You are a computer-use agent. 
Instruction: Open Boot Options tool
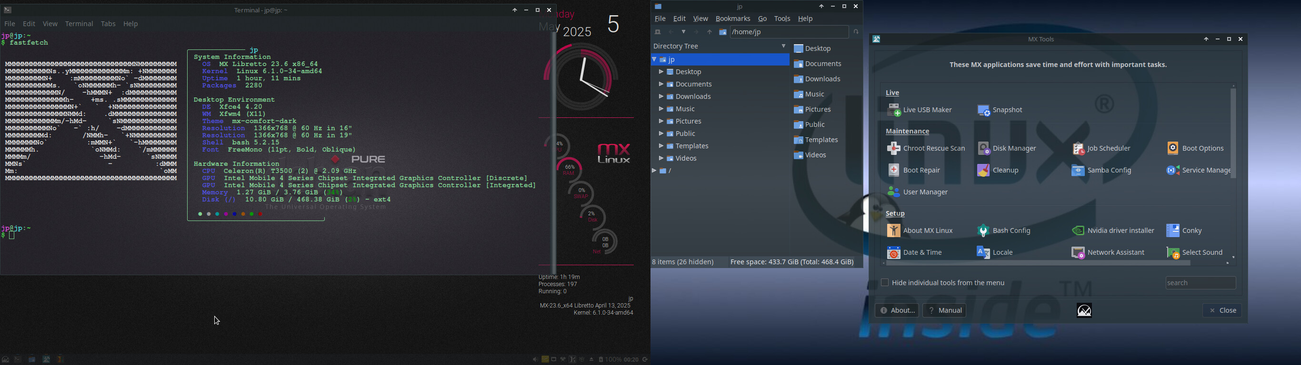pos(1195,148)
